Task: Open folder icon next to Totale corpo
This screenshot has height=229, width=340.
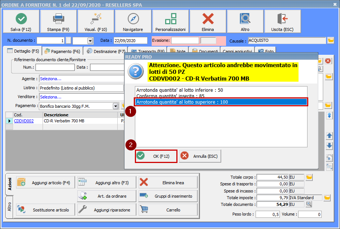Action: [309, 178]
